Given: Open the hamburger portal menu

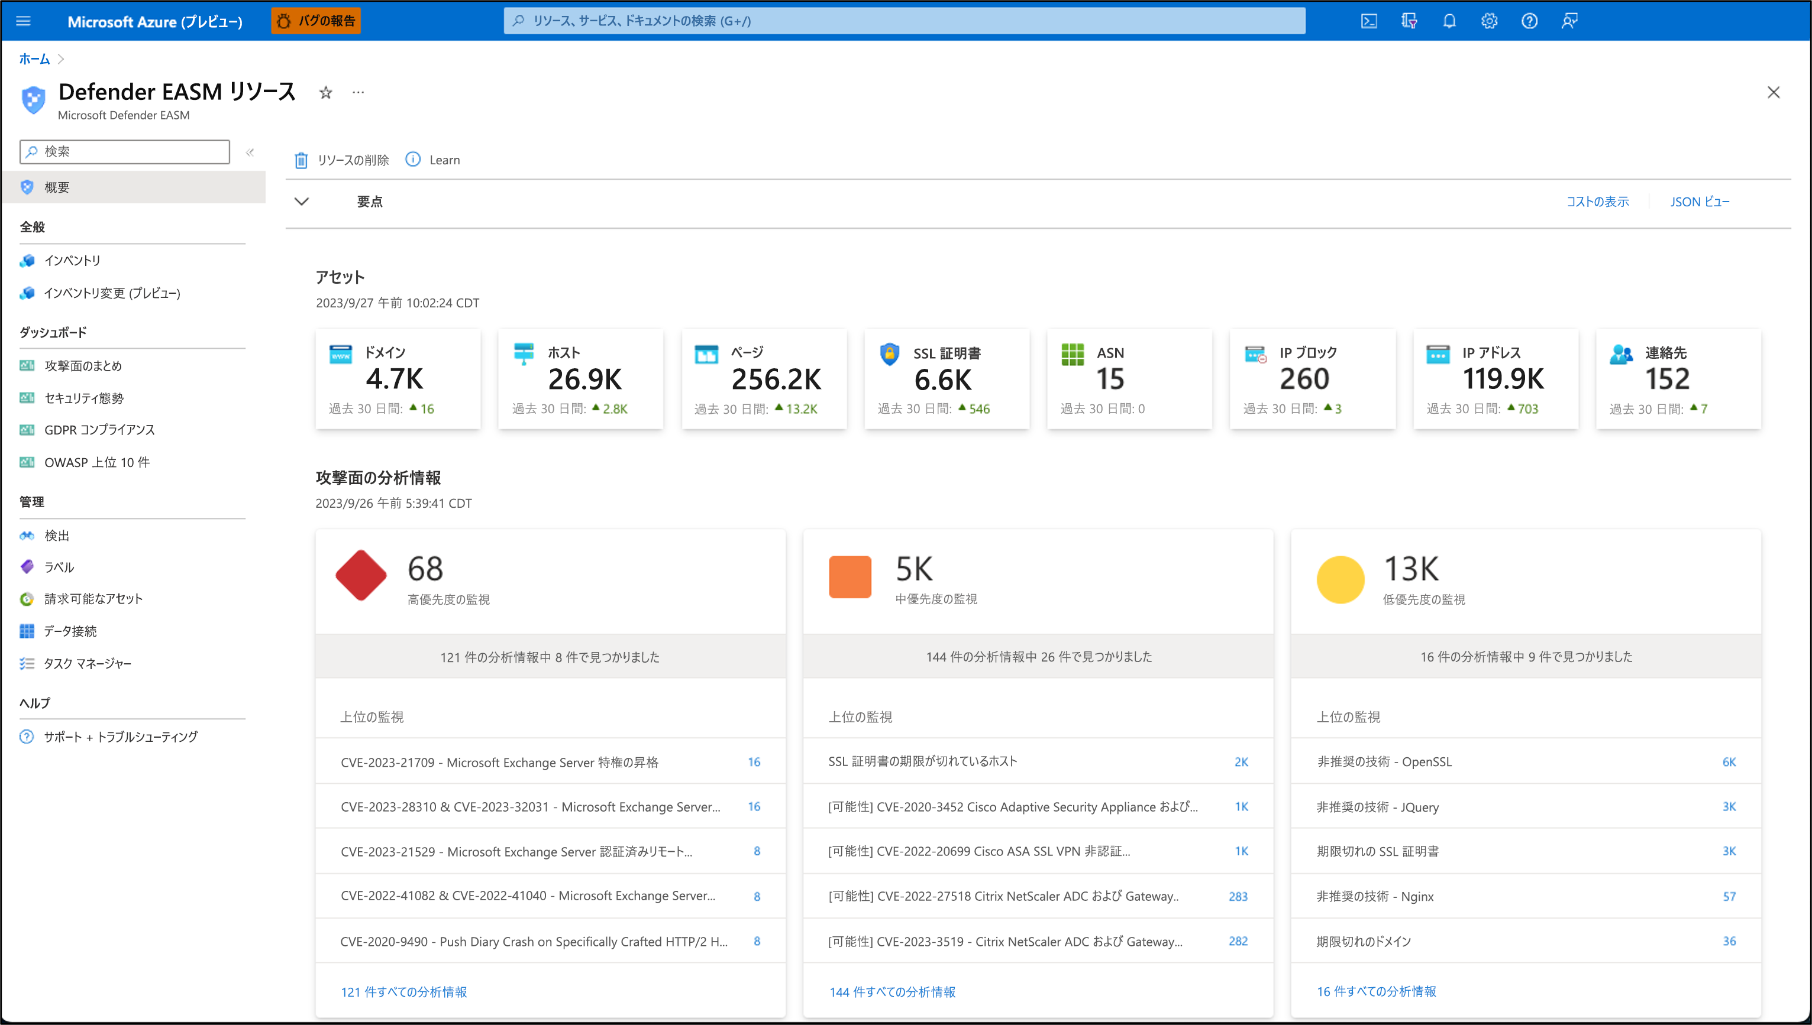Looking at the screenshot, I should point(23,21).
